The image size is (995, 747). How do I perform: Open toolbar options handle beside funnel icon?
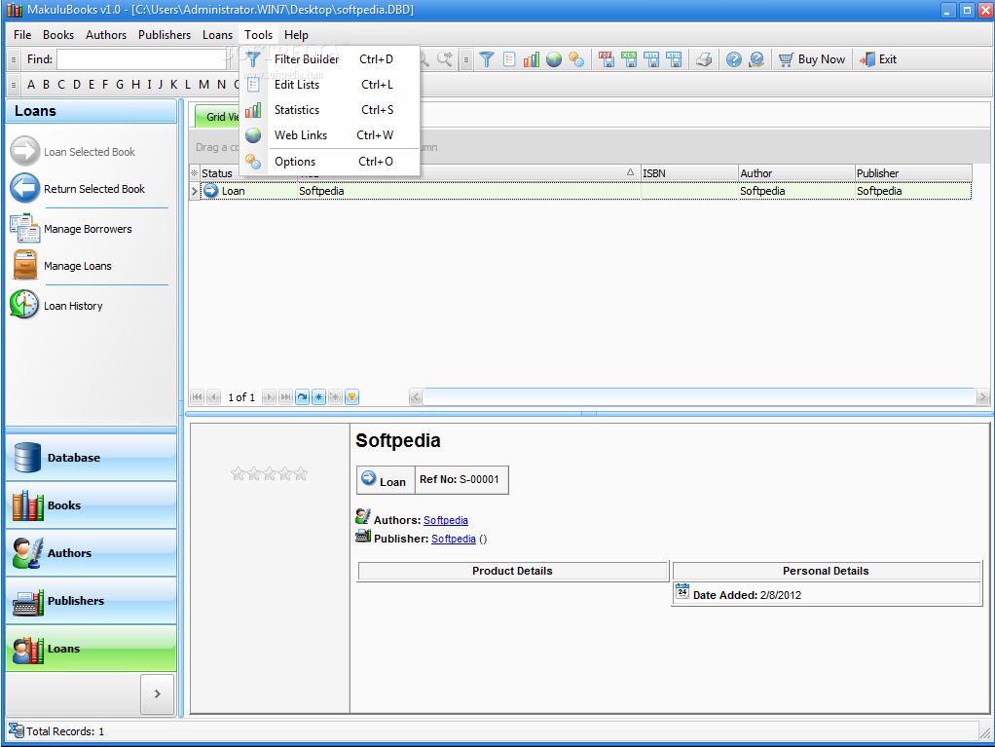(465, 59)
